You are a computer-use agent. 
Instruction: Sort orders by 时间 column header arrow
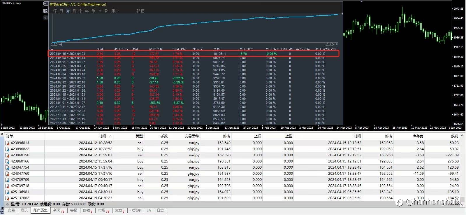pos(110,136)
